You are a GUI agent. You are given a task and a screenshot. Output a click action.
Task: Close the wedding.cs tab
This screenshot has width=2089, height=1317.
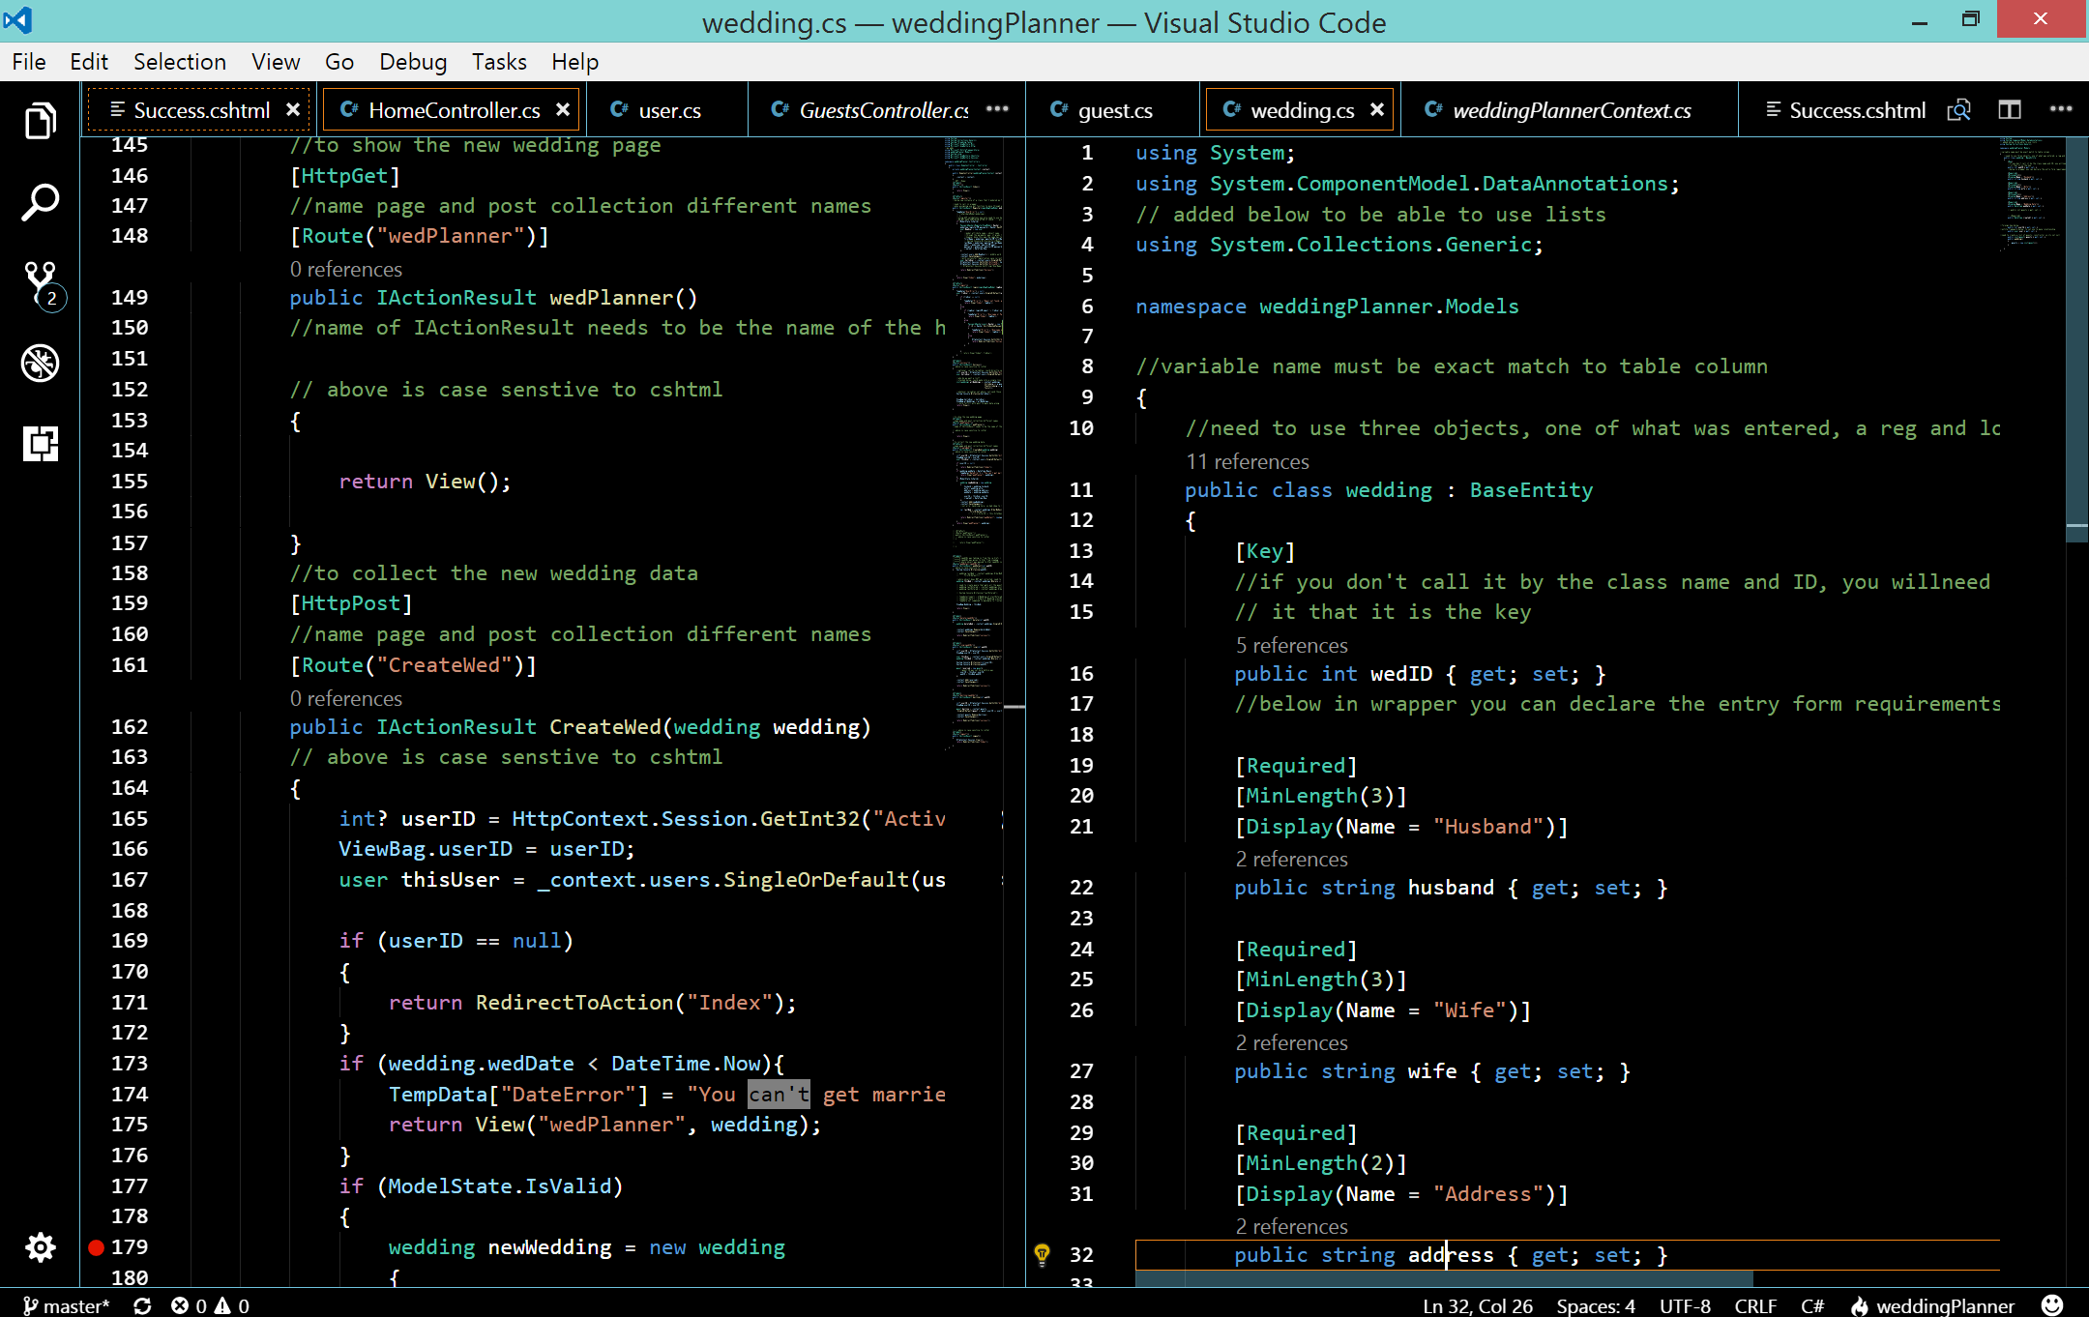click(x=1377, y=110)
